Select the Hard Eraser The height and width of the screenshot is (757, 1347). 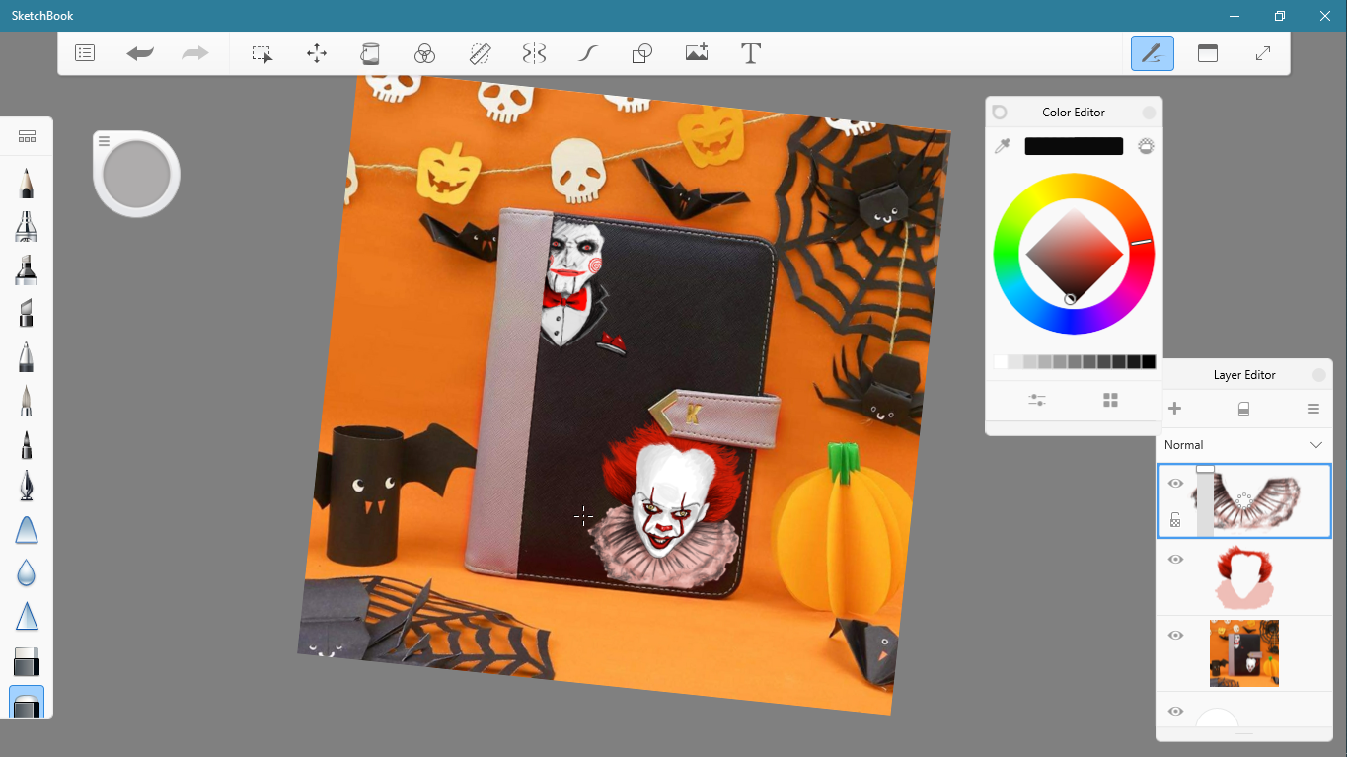pos(27,660)
